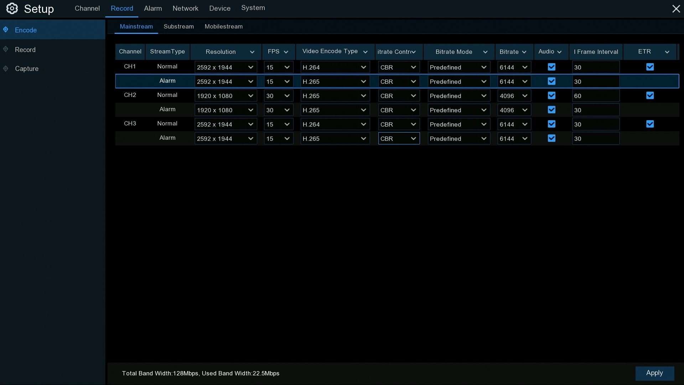Open CH3 Alarm CBR bitrate control dropdown
The width and height of the screenshot is (684, 385).
click(x=399, y=139)
